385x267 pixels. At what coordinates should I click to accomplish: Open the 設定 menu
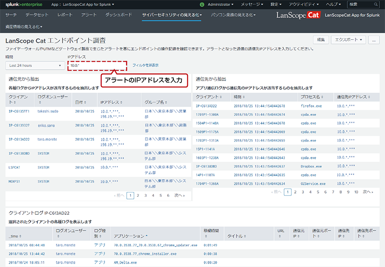[x=276, y=4]
